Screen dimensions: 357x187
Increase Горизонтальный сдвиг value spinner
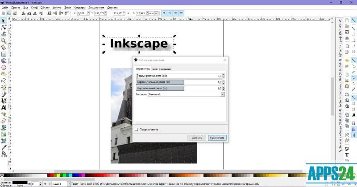[x=224, y=81]
